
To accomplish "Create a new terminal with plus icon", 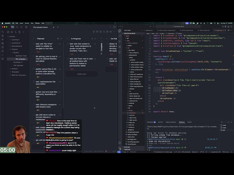I will tap(222, 122).
